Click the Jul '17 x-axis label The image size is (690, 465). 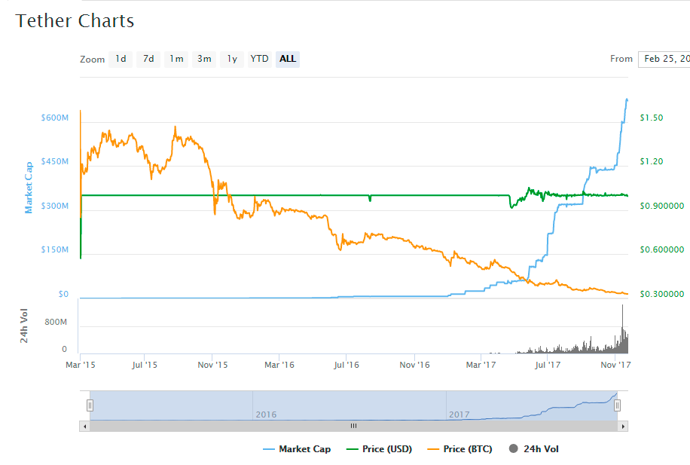[548, 365]
